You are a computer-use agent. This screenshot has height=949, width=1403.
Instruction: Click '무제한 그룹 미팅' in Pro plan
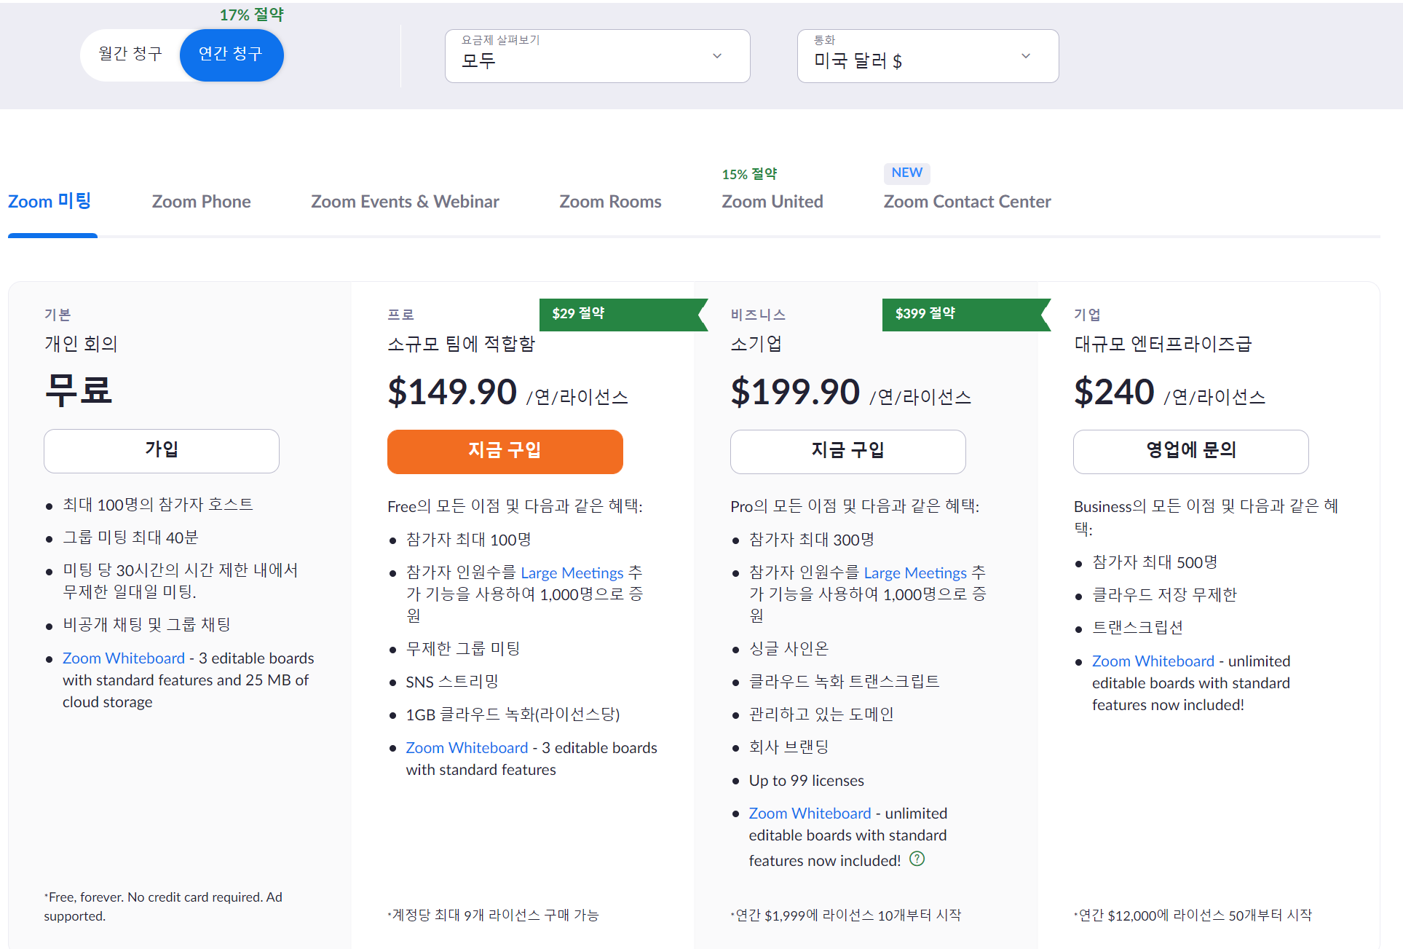click(462, 649)
